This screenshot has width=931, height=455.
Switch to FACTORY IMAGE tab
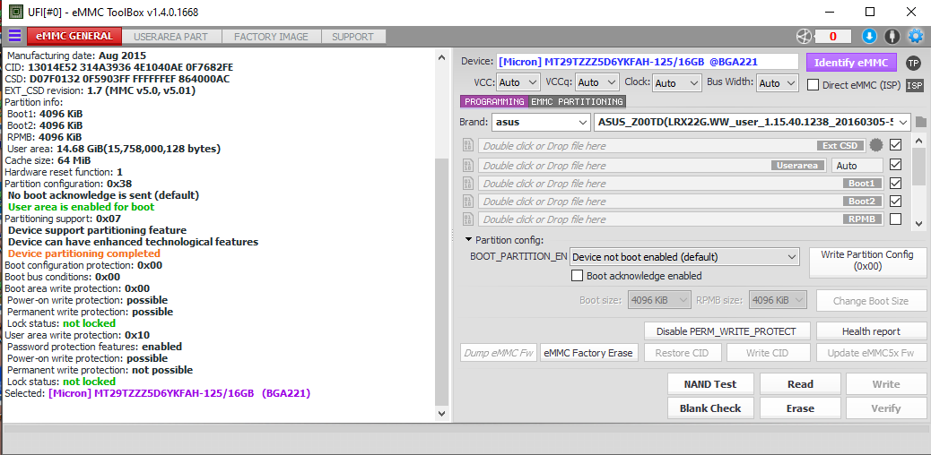pos(272,37)
